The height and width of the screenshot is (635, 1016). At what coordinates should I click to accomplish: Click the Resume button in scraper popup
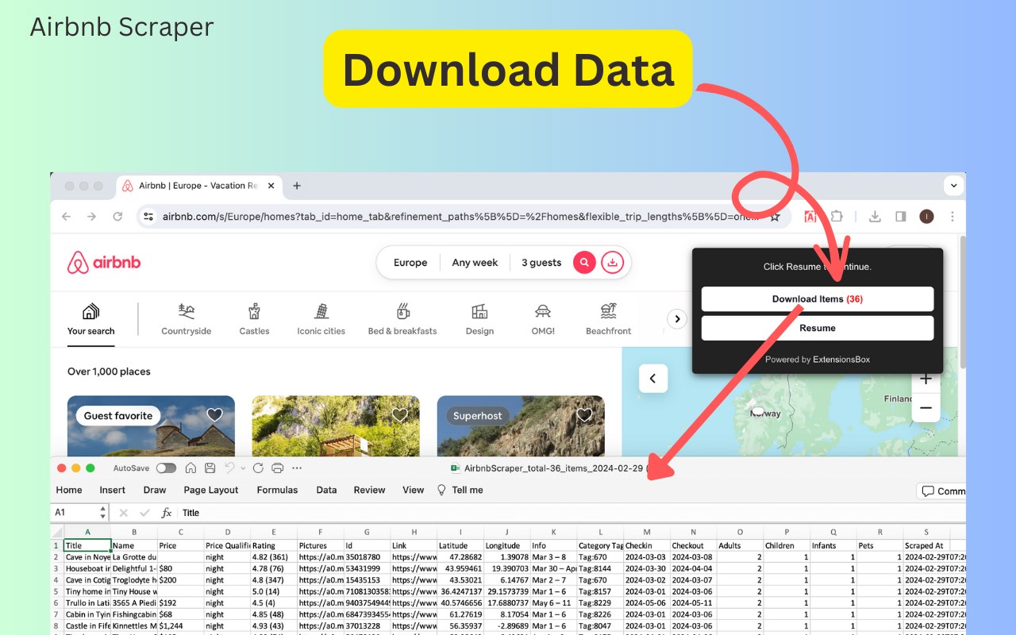coord(818,328)
